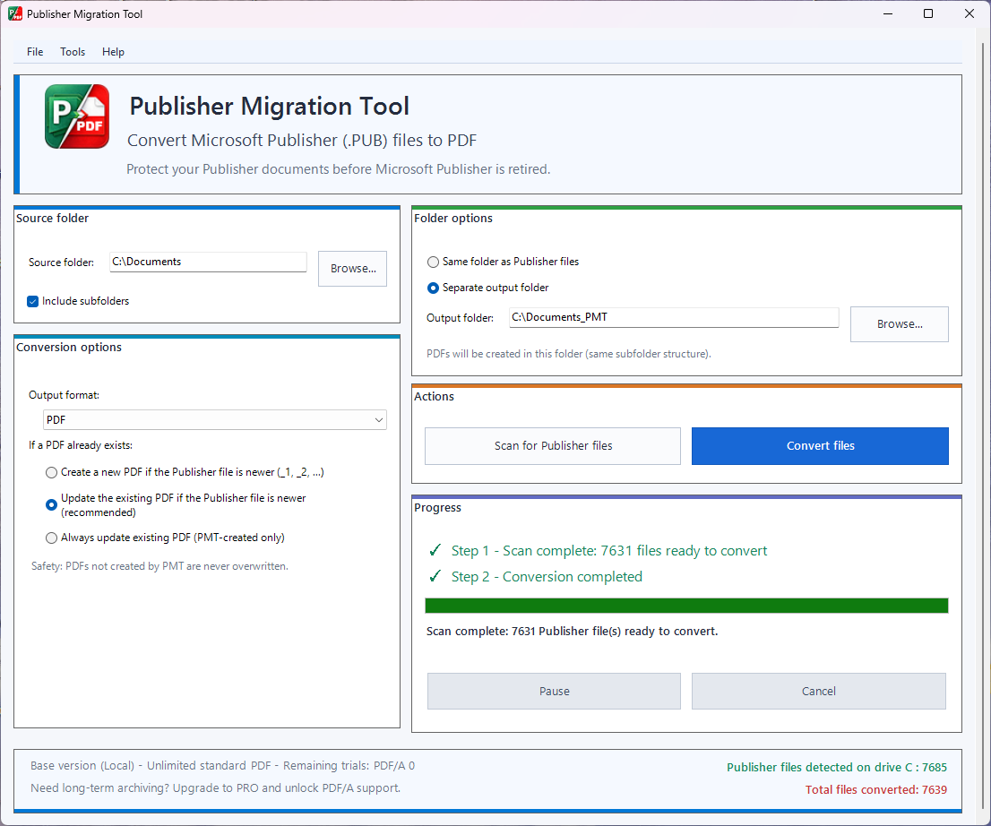The height and width of the screenshot is (826, 991).
Task: Open the File menu
Action: point(35,52)
